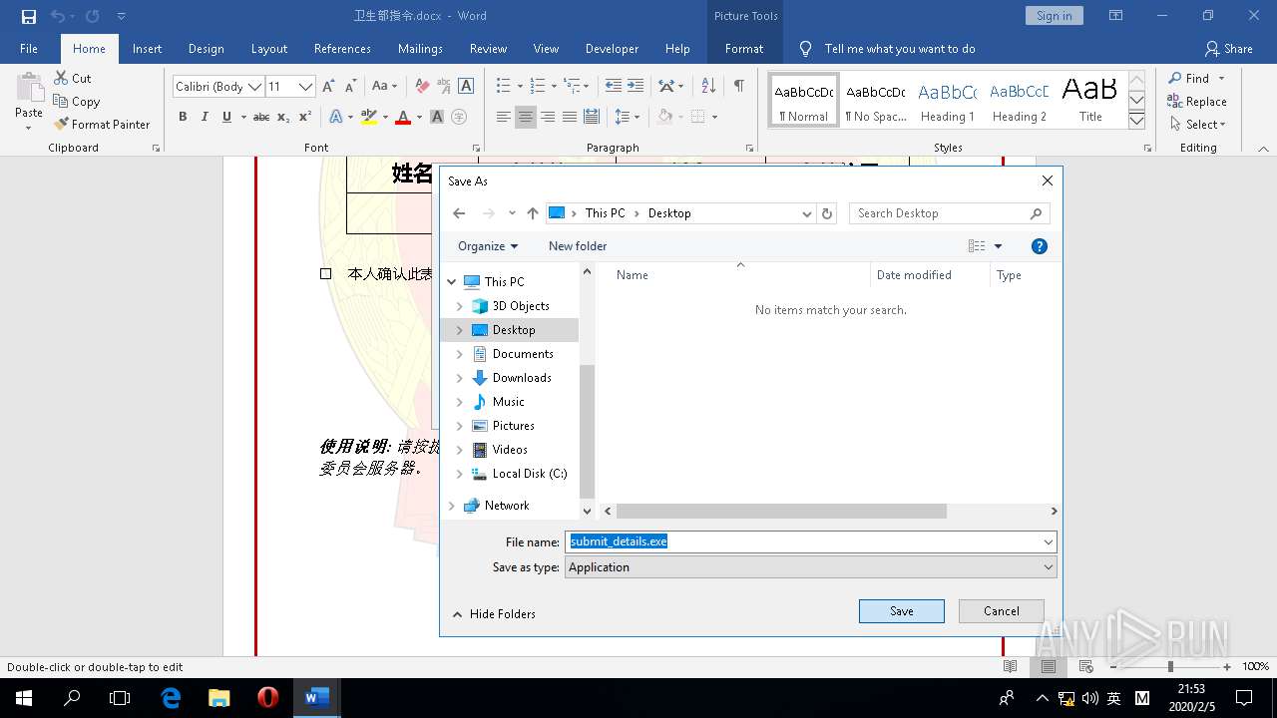The height and width of the screenshot is (718, 1277).
Task: Open Microsoft Edge from the taskbar
Action: (x=172, y=698)
